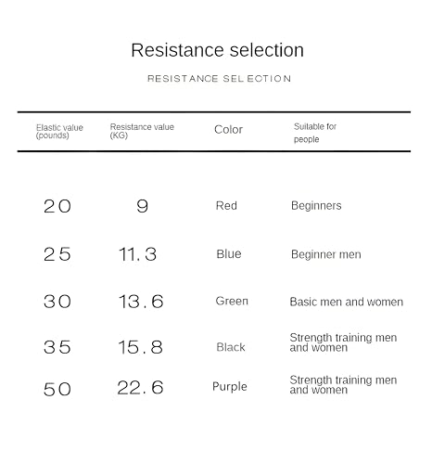Select the 20 pounds elastic value

coord(57,206)
